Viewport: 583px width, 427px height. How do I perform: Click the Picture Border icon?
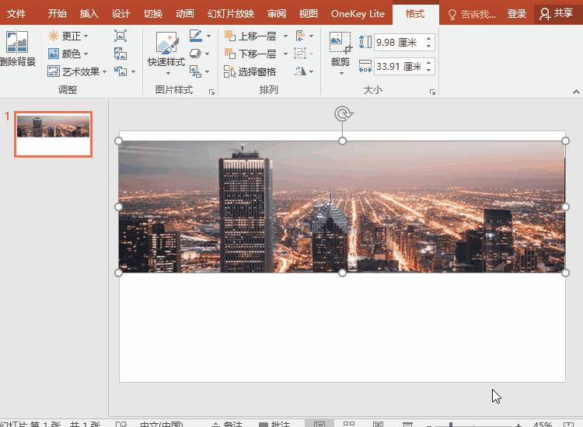(196, 36)
